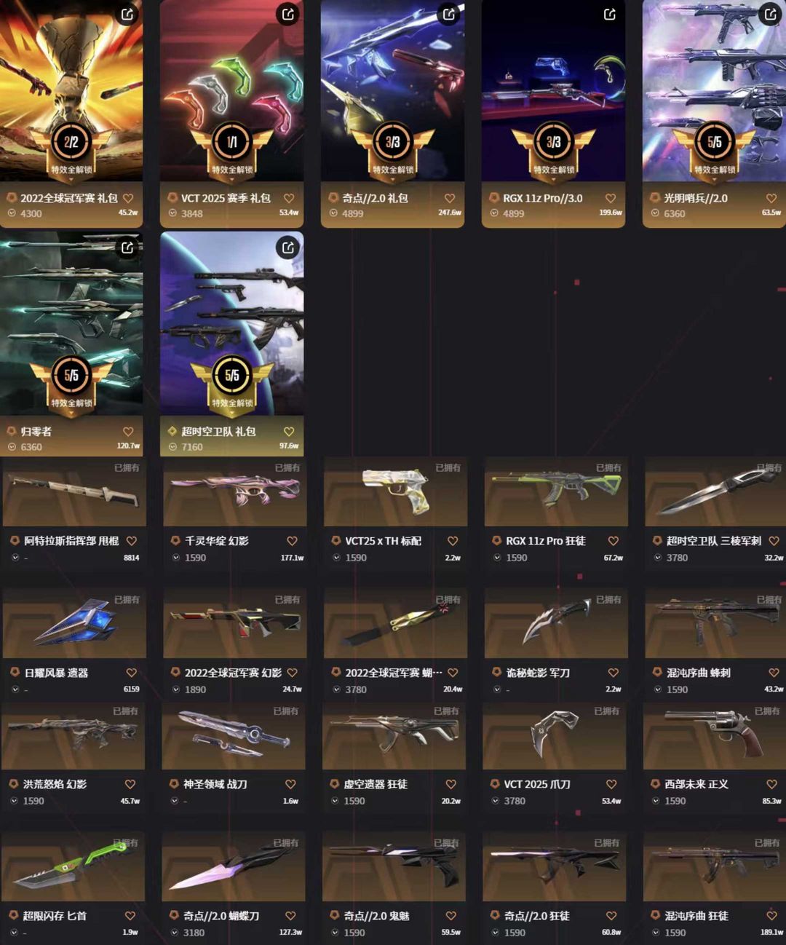The width and height of the screenshot is (786, 945).
Task: Share the 2022全球冠军赛 礼包 bundle card
Action: pos(127,15)
